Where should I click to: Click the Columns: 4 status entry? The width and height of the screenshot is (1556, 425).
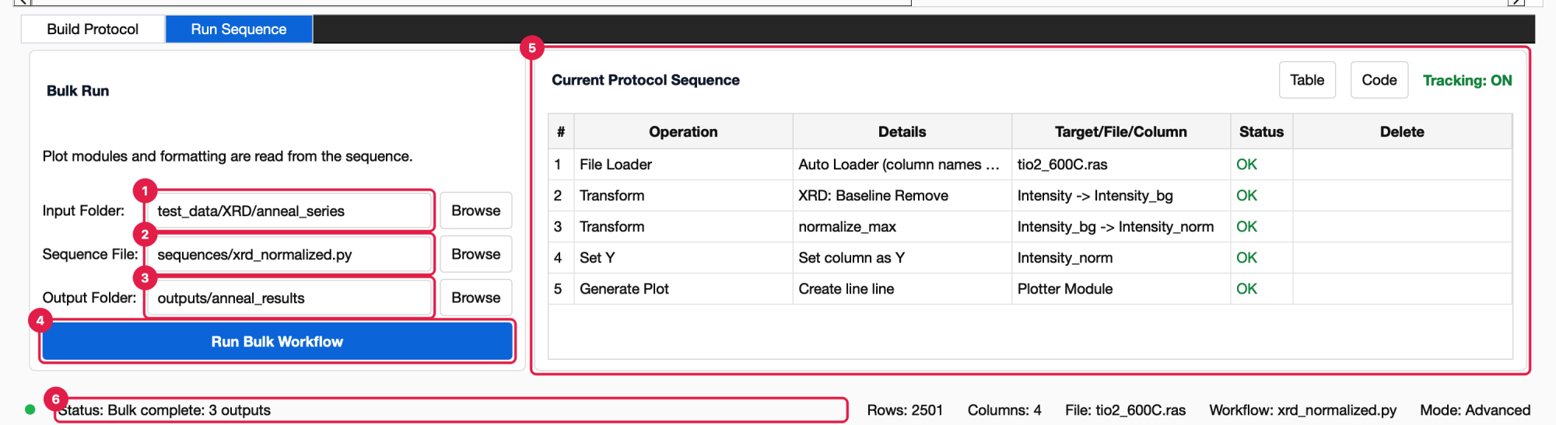[x=1004, y=410]
